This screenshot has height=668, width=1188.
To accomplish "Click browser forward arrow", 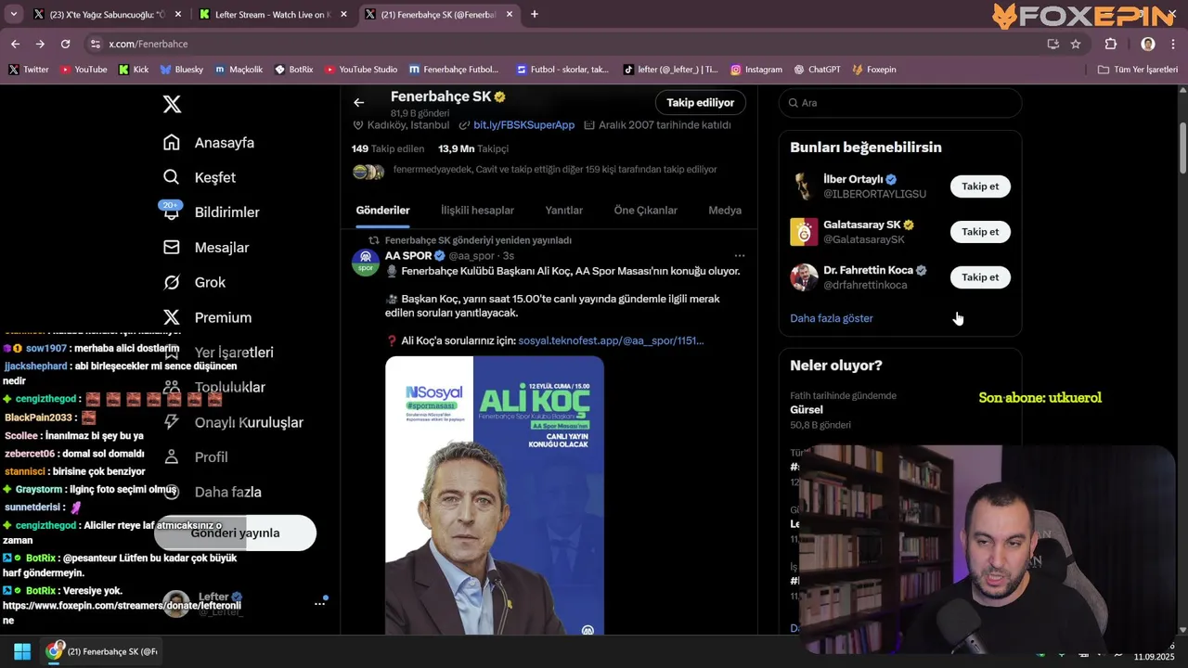I will (40, 44).
